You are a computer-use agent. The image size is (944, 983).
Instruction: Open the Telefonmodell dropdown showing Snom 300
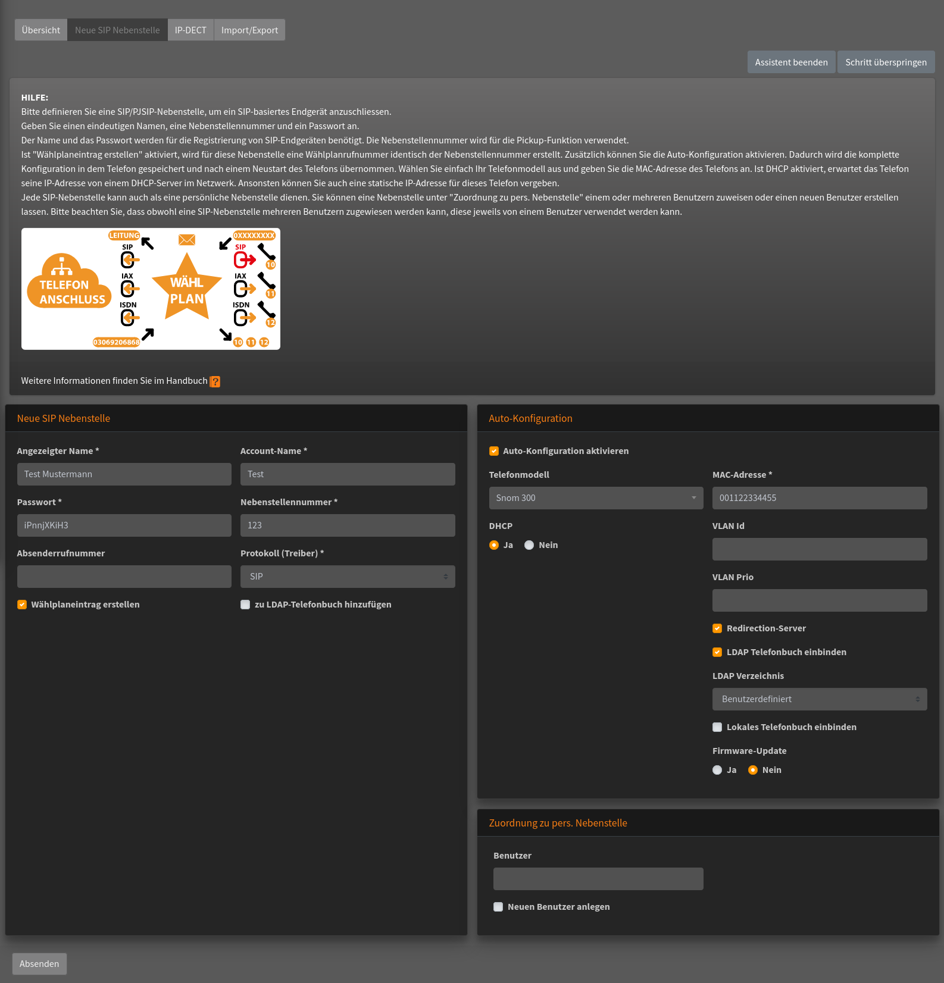[x=596, y=498]
